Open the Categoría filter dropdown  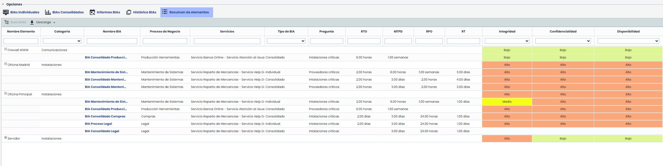(62, 41)
